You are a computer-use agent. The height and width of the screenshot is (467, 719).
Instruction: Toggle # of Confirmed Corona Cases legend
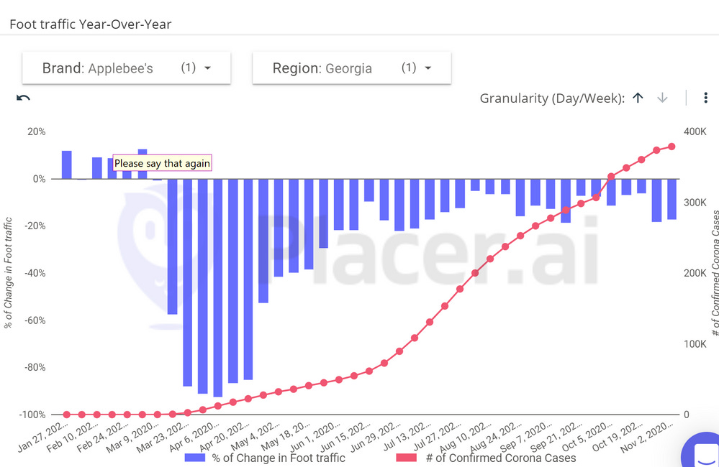486,458
